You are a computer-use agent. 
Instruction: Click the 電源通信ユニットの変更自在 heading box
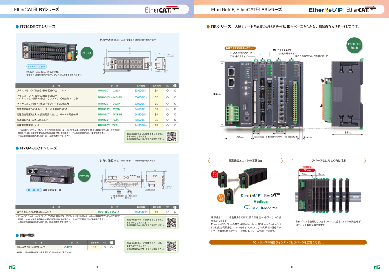point(245,160)
